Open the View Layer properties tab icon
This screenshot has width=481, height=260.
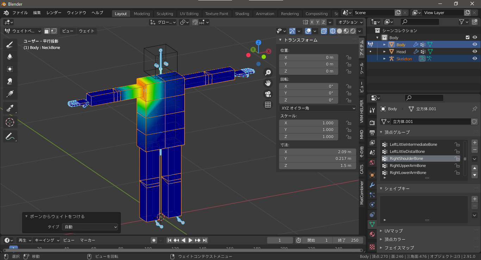click(372, 143)
